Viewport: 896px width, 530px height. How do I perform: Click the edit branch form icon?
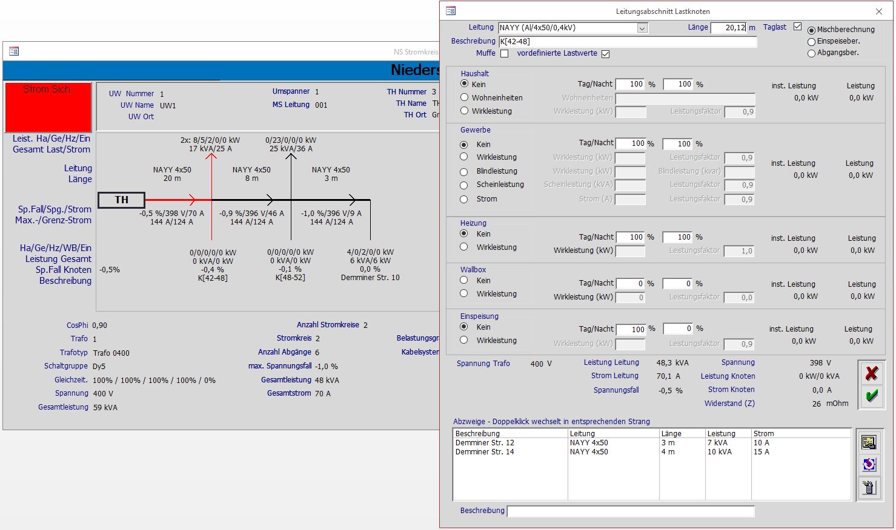coord(868,442)
